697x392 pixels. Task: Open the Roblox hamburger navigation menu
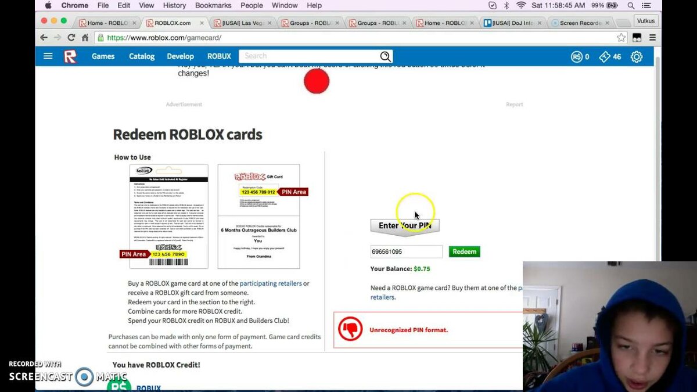[48, 56]
